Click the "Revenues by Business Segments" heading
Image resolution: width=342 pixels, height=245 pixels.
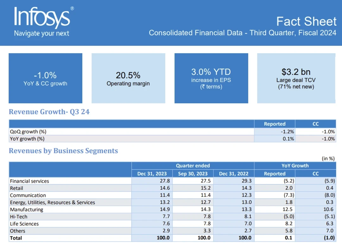(x=63, y=151)
